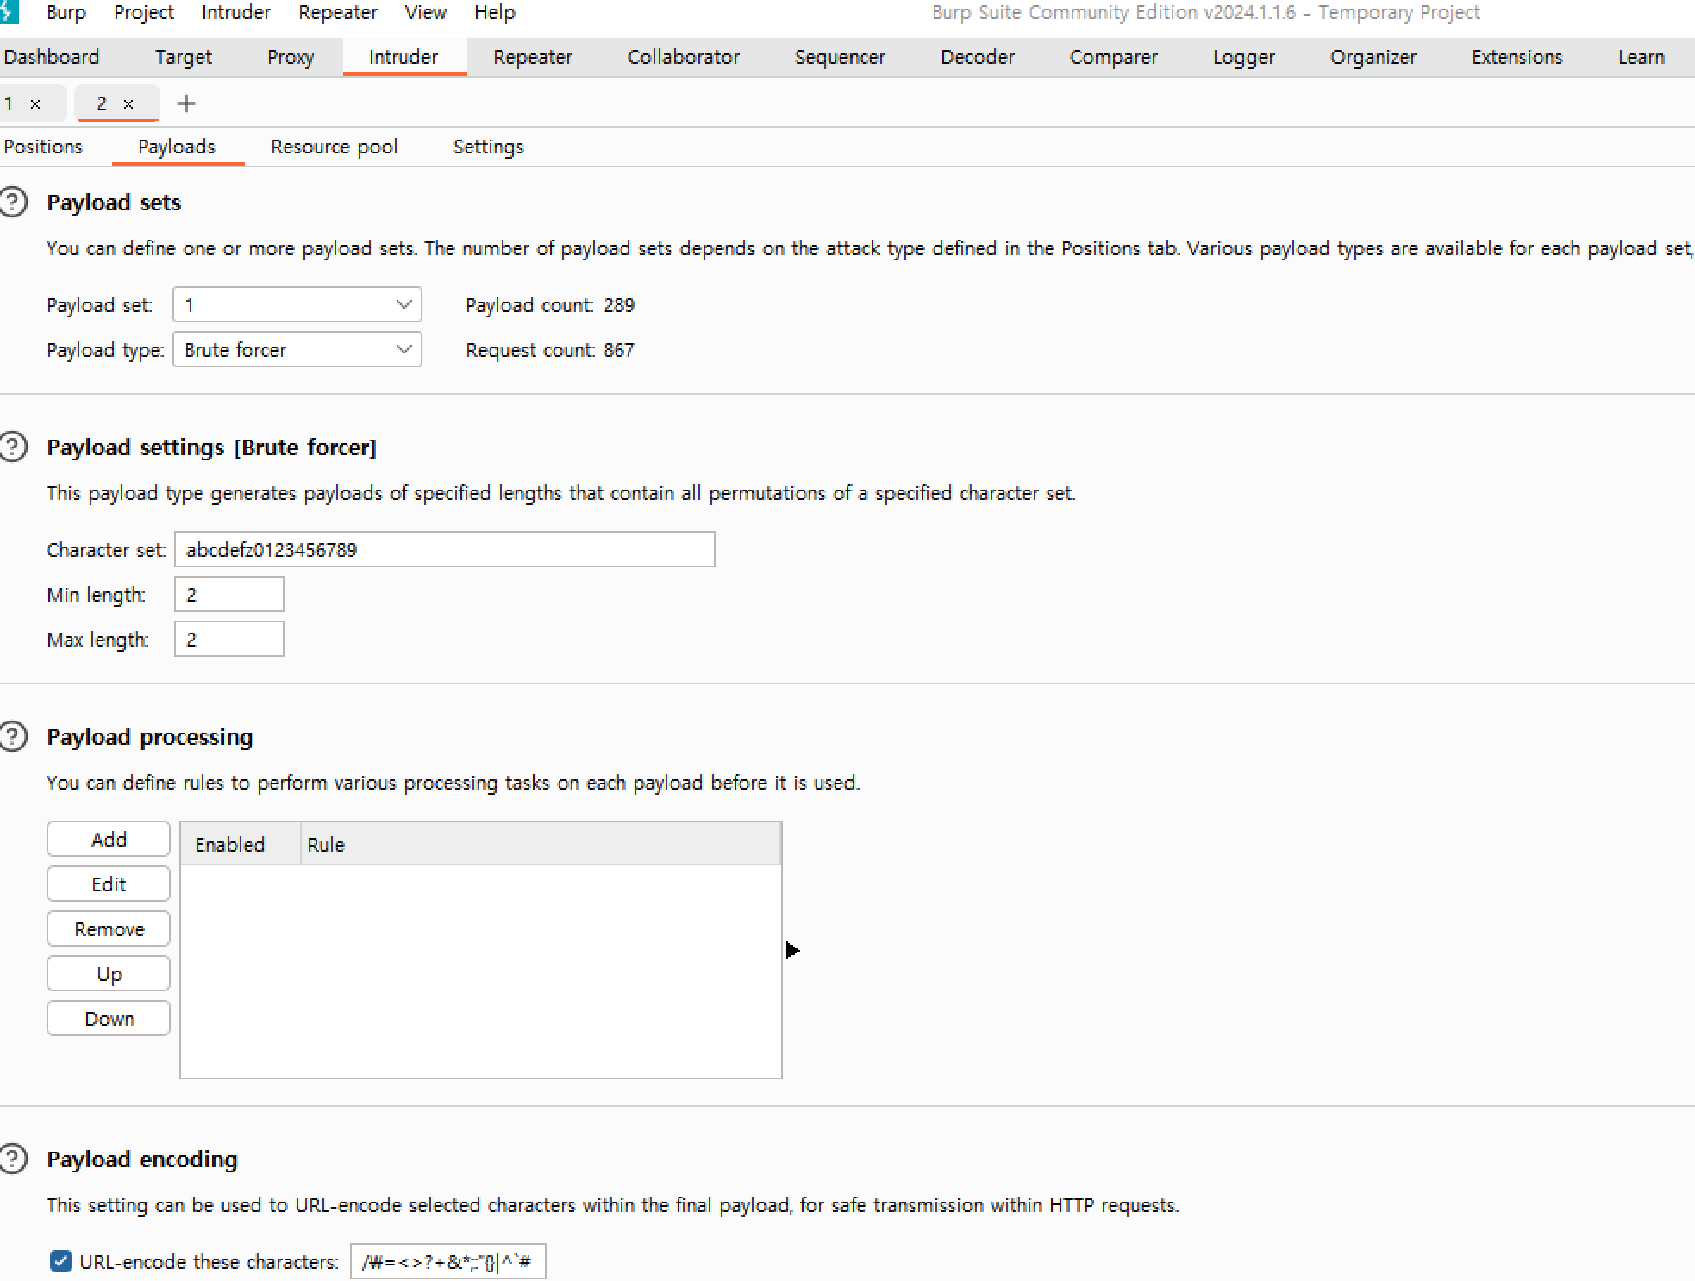
Task: Click the Payload sets help icon
Action: [x=13, y=203]
